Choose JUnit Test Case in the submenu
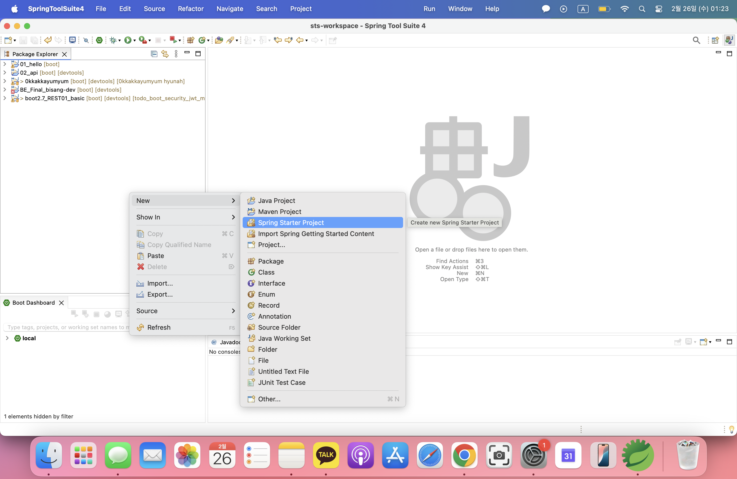Image resolution: width=737 pixels, height=479 pixels. [x=323, y=383]
